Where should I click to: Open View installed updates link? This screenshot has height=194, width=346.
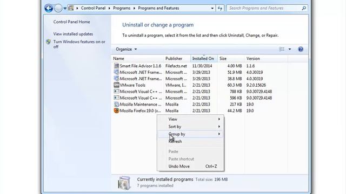point(73,34)
